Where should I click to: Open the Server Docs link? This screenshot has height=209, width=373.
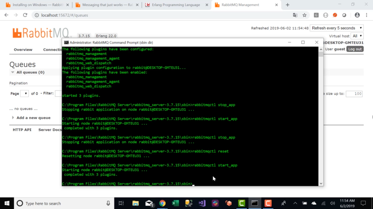50,130
